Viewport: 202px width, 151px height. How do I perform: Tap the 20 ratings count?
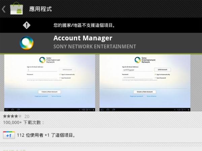click(27, 116)
